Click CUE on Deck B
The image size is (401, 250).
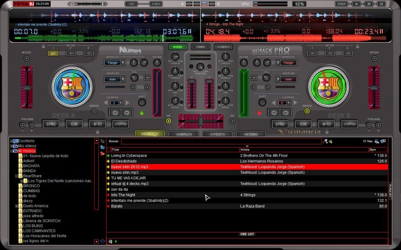[303, 124]
